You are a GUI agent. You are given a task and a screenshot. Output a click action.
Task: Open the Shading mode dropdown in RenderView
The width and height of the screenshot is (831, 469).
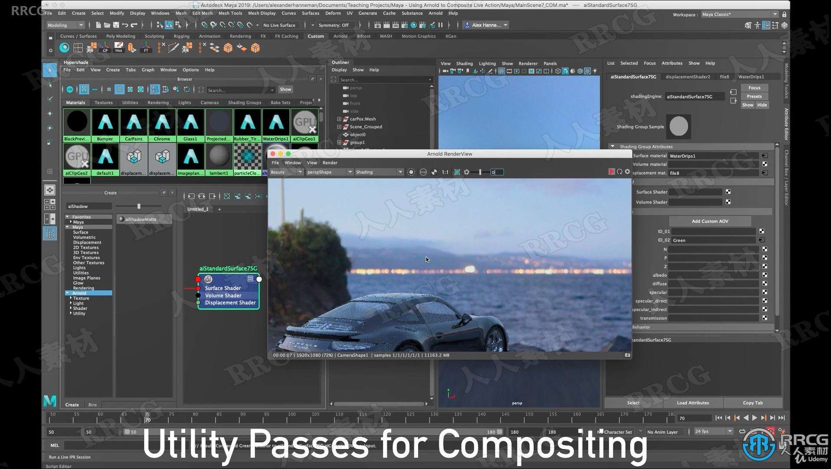[x=379, y=172]
